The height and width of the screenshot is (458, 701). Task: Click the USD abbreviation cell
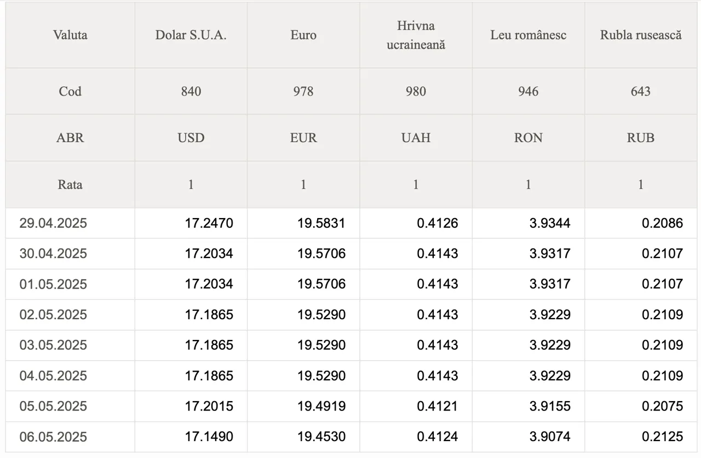coord(191,138)
